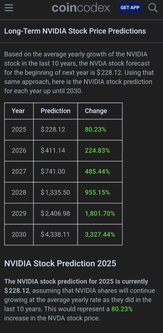Click the 3,327.44% change value
This screenshot has width=163, height=333.
(x=100, y=235)
